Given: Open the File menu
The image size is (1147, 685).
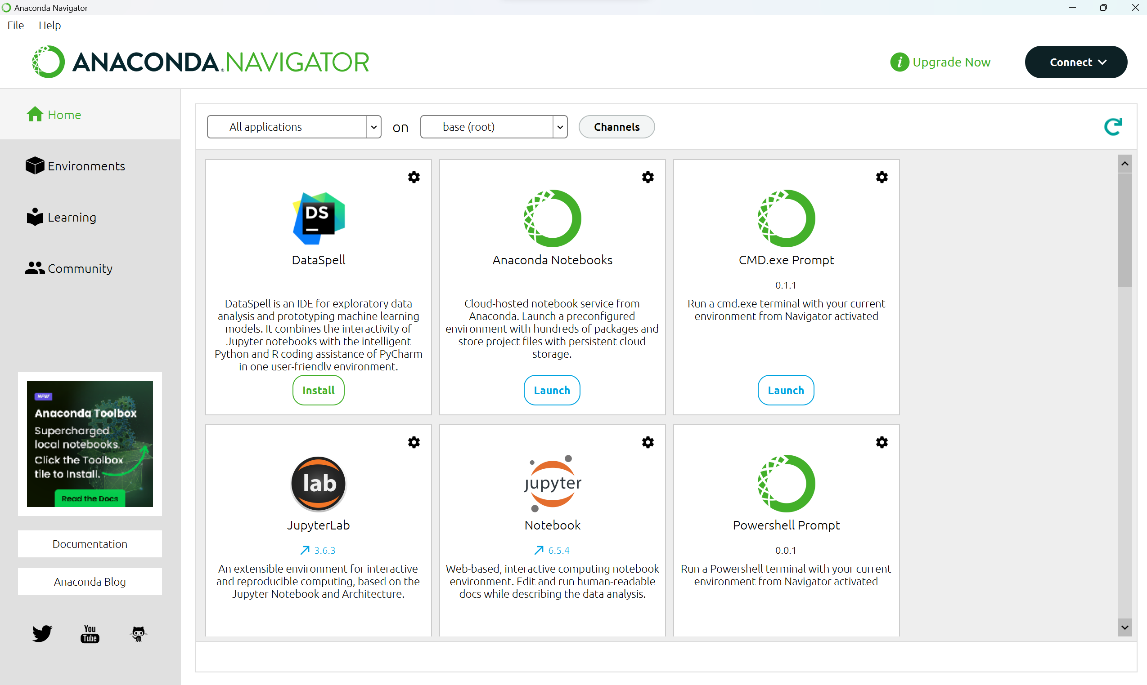Looking at the screenshot, I should (x=15, y=25).
